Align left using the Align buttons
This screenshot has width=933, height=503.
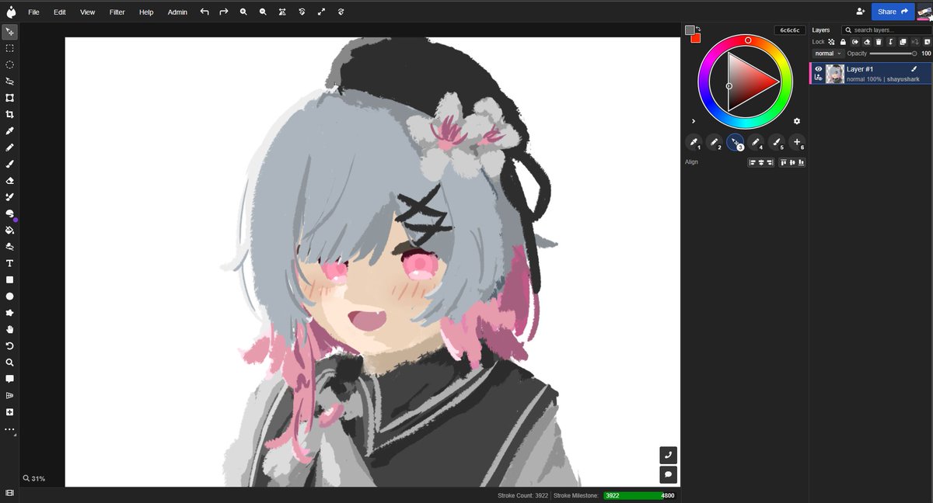752,162
